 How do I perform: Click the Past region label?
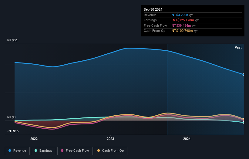tap(238, 48)
